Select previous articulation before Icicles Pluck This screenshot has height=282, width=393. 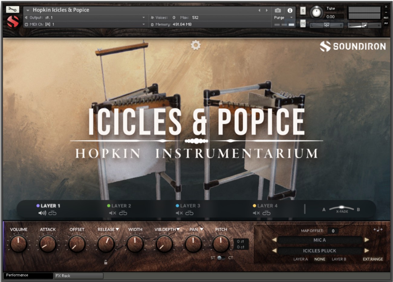[x=274, y=251]
